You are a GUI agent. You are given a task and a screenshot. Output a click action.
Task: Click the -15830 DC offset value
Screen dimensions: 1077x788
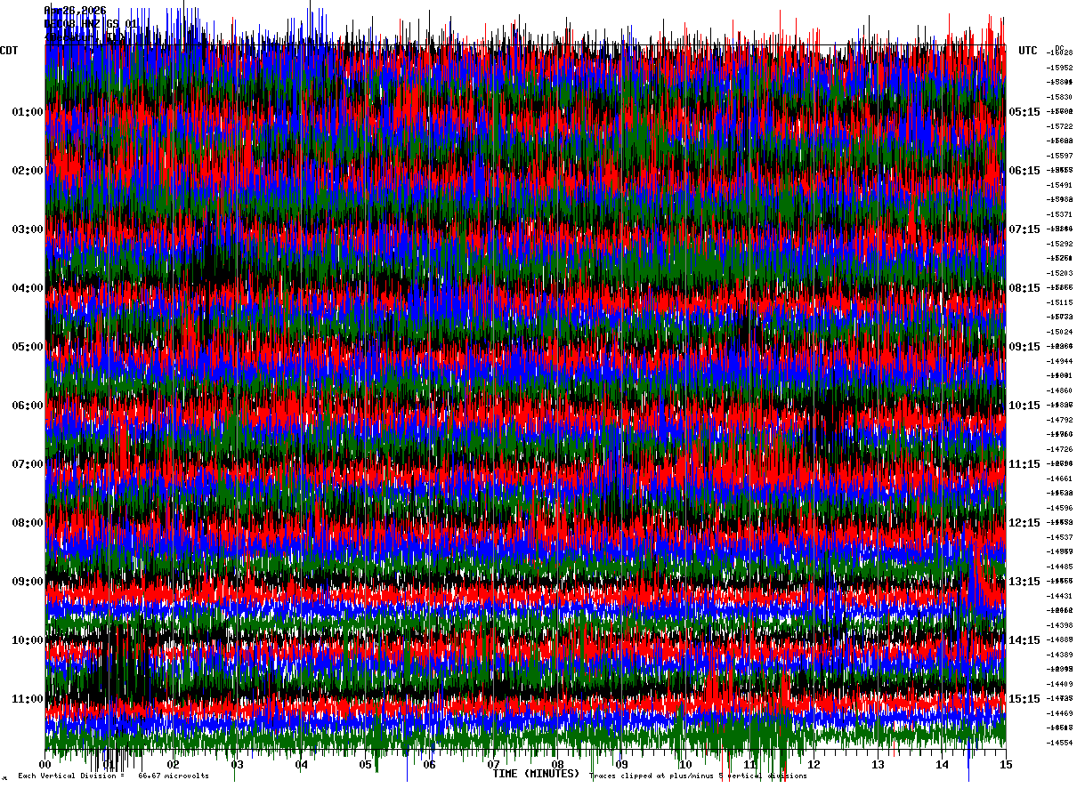(1060, 97)
